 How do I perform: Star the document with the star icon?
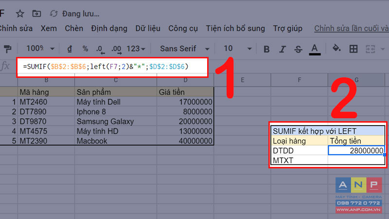20,14
